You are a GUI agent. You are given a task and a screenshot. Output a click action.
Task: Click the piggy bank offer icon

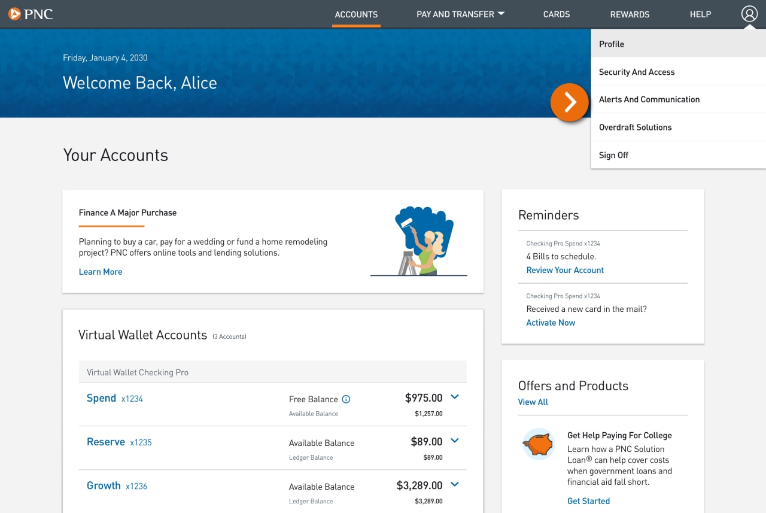pos(537,444)
